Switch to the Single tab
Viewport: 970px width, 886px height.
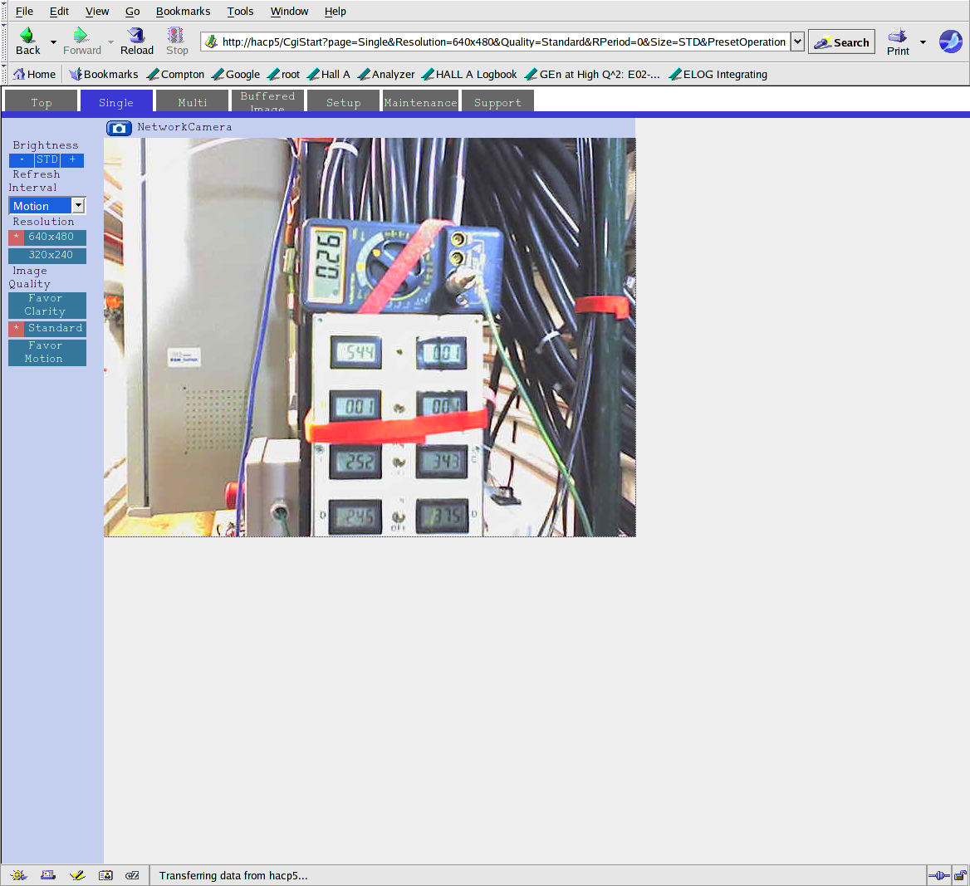point(116,101)
